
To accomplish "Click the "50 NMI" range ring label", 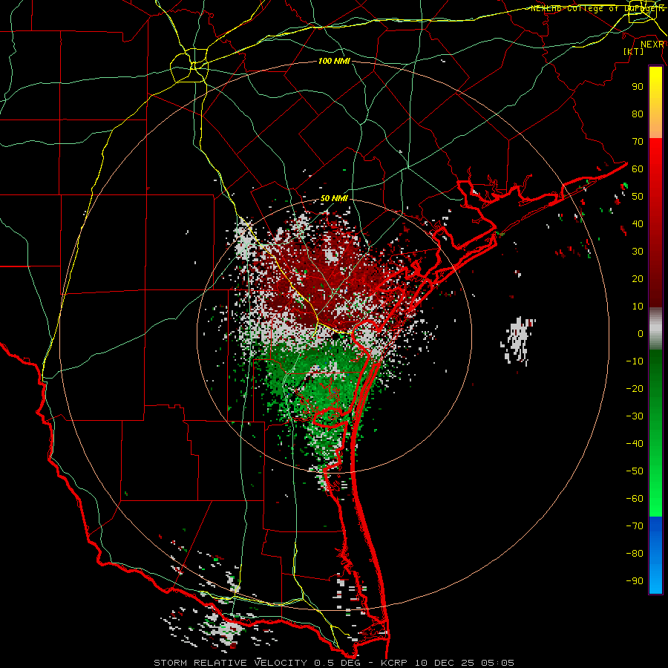I will coord(334,198).
